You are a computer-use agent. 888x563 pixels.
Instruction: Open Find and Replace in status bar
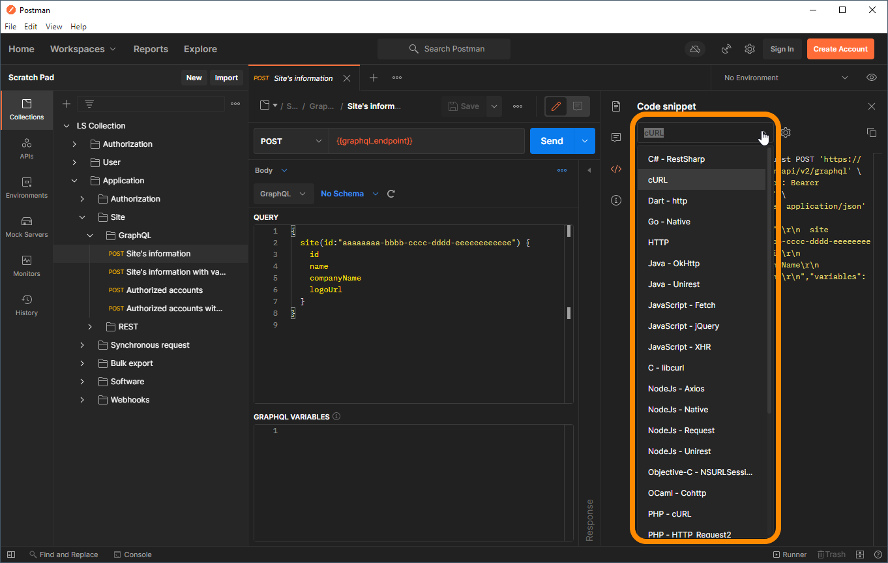pyautogui.click(x=63, y=555)
